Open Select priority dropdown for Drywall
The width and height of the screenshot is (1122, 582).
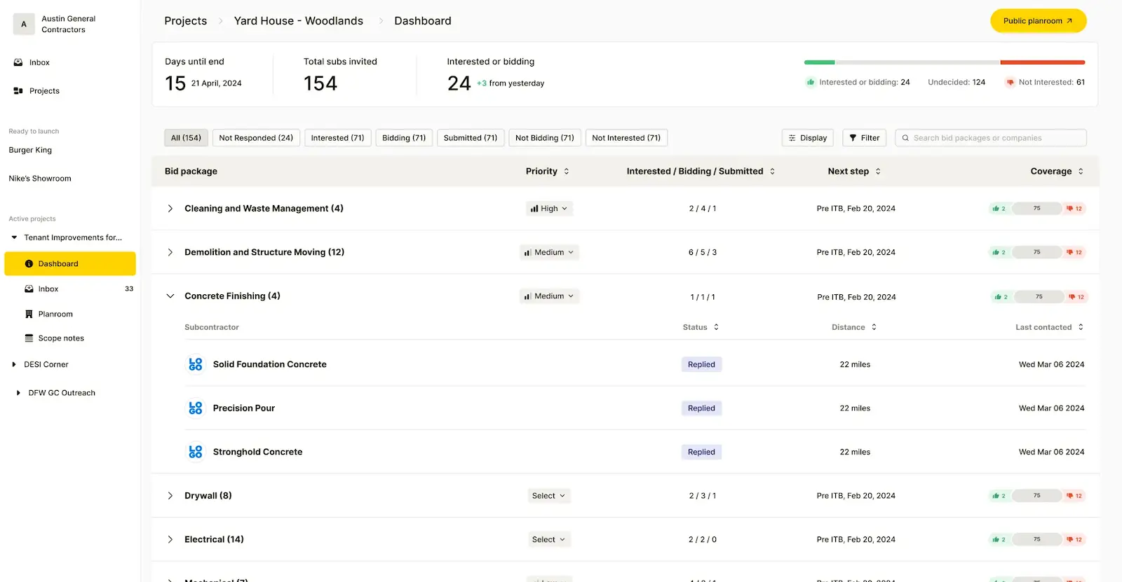pyautogui.click(x=548, y=496)
